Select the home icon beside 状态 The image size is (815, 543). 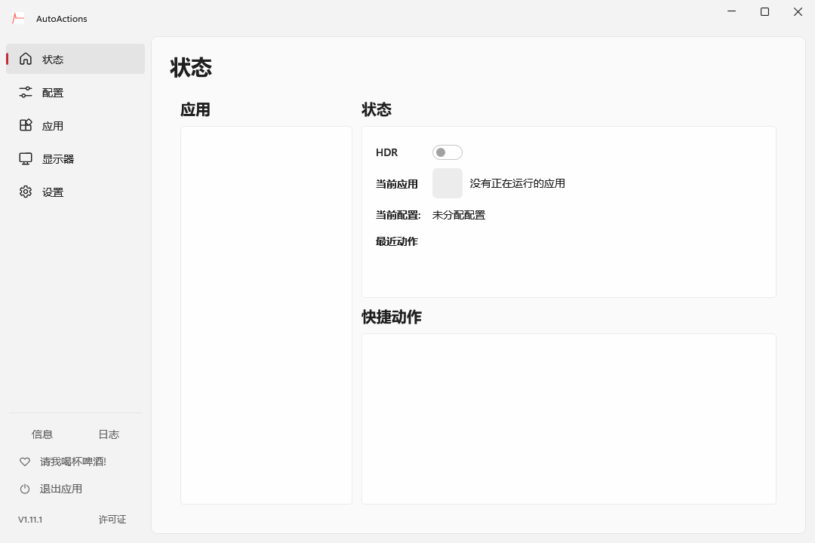26,59
